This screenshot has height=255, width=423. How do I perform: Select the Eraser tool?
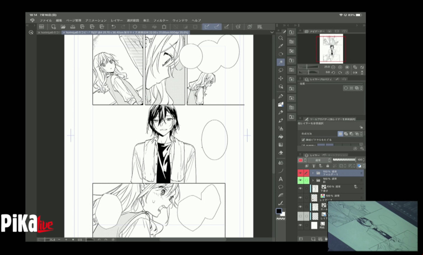[x=280, y=153]
